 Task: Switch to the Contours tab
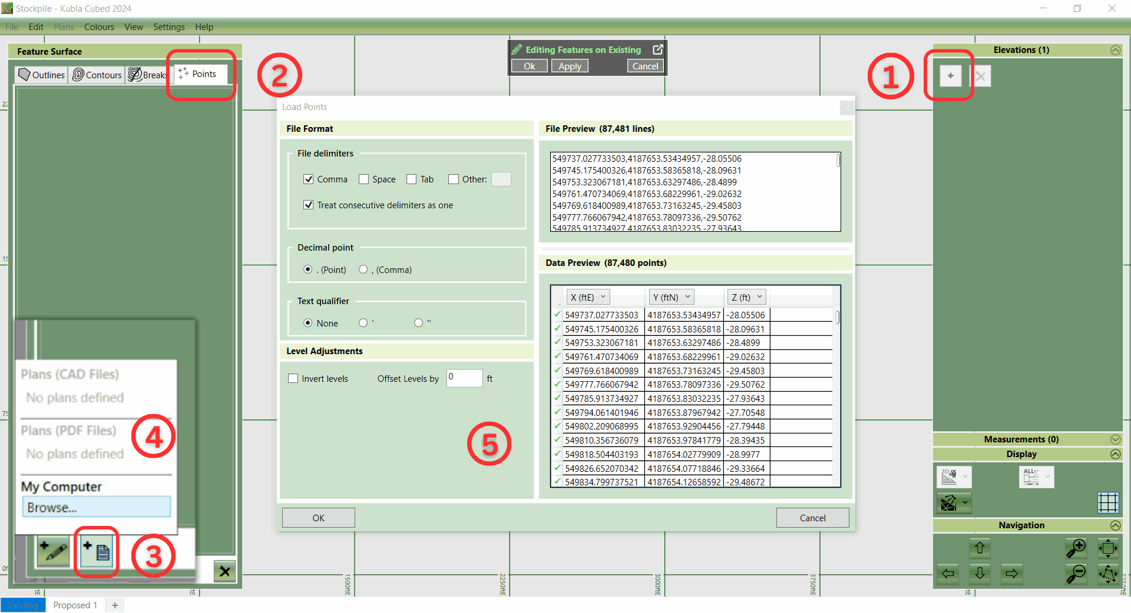pyautogui.click(x=97, y=75)
